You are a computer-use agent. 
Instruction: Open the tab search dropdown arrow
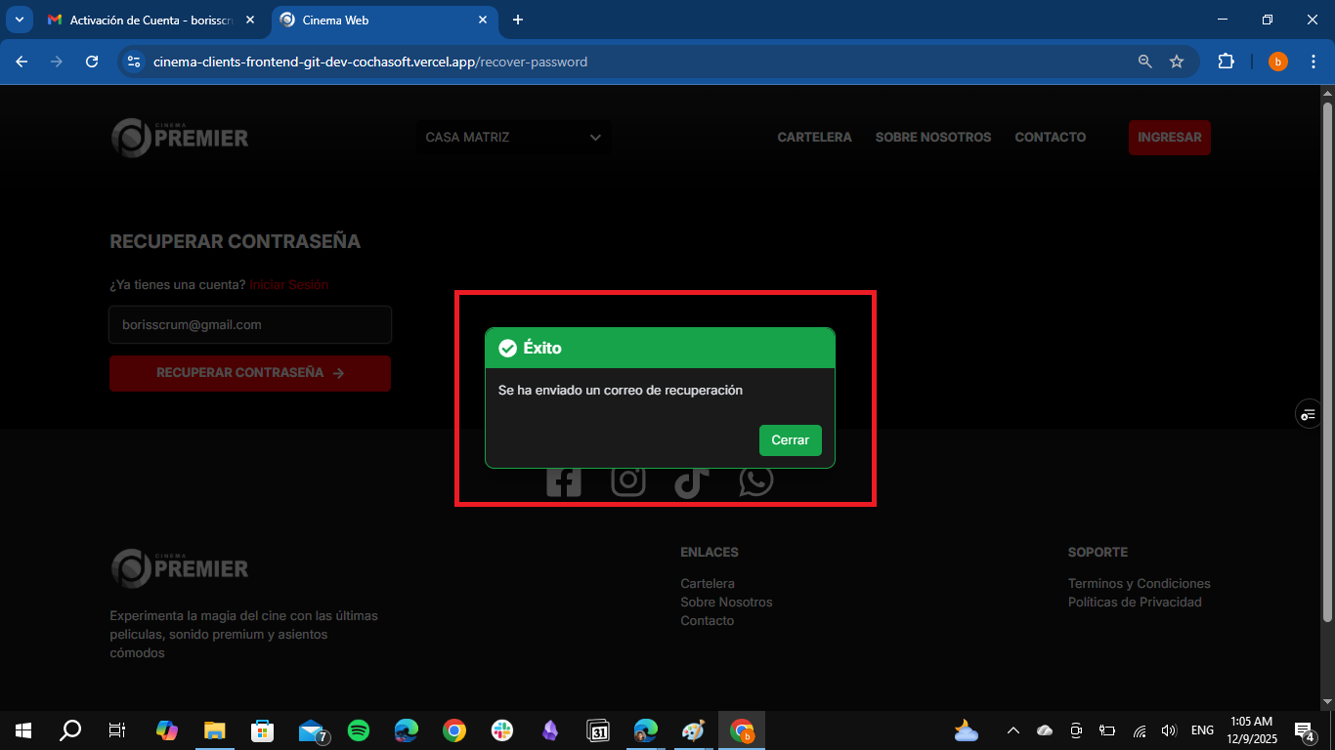19,20
